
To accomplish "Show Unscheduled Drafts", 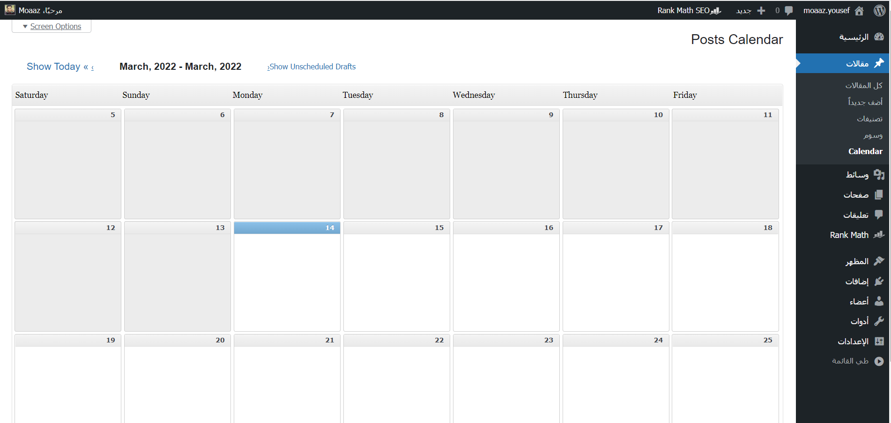I will (x=312, y=67).
